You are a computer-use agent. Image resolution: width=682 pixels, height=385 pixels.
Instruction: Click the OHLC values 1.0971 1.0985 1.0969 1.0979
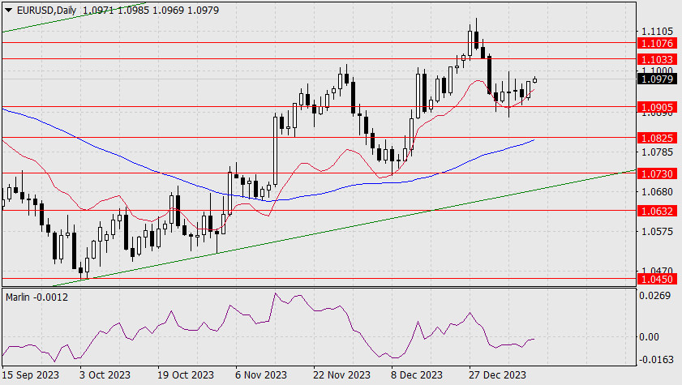151,10
